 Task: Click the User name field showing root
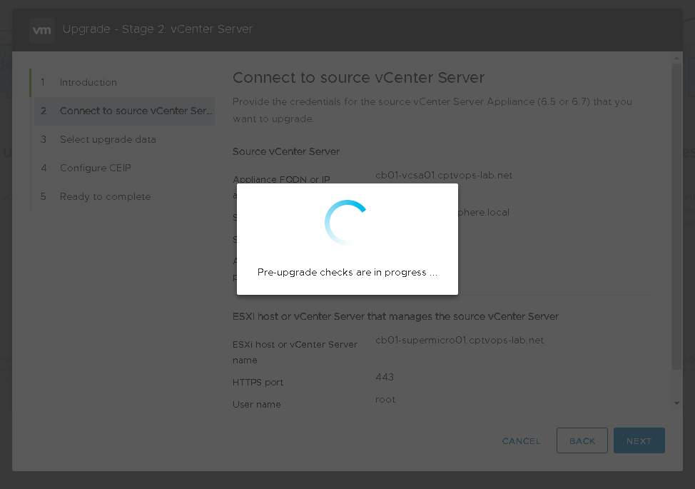[385, 400]
